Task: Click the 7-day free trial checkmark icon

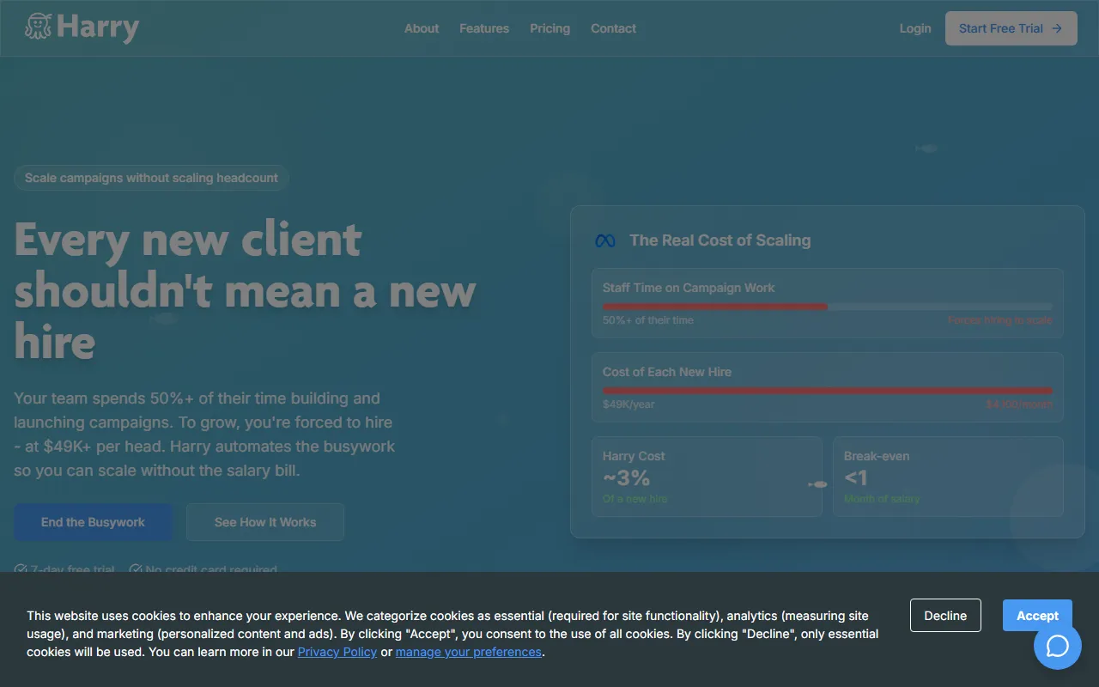Action: point(21,569)
